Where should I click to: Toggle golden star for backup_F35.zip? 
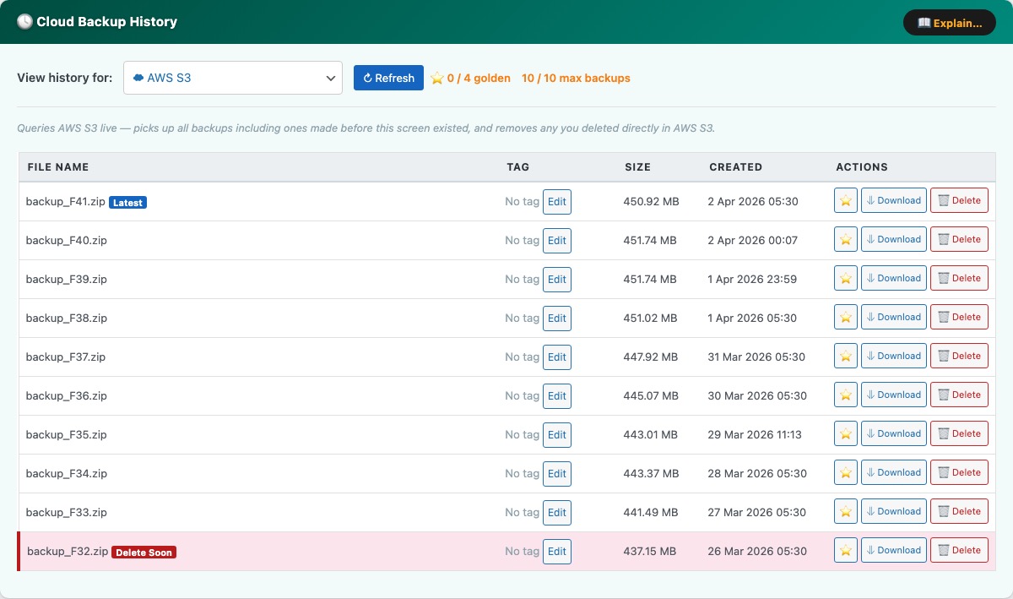(846, 433)
